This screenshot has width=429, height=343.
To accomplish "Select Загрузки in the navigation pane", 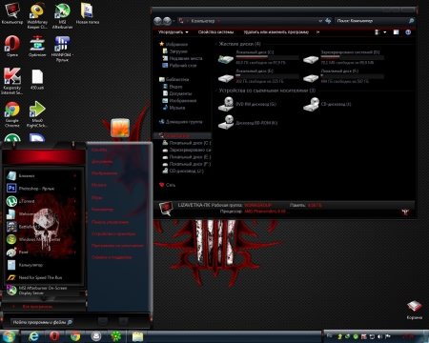I will pyautogui.click(x=175, y=51).
